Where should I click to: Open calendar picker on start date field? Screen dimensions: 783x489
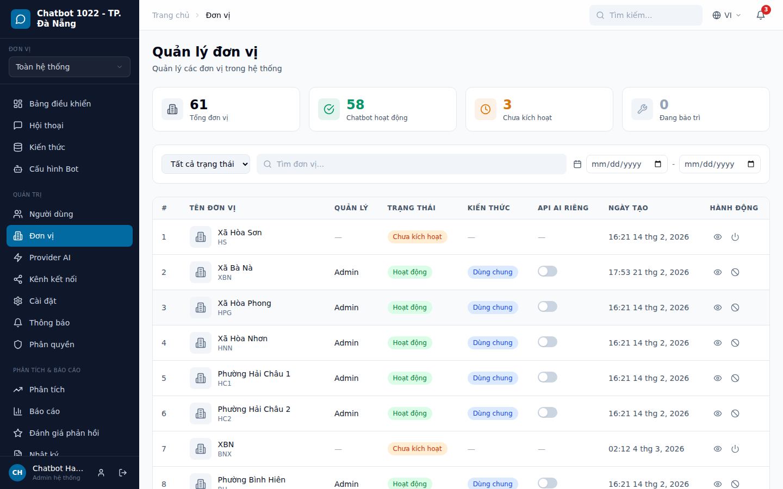click(658, 164)
